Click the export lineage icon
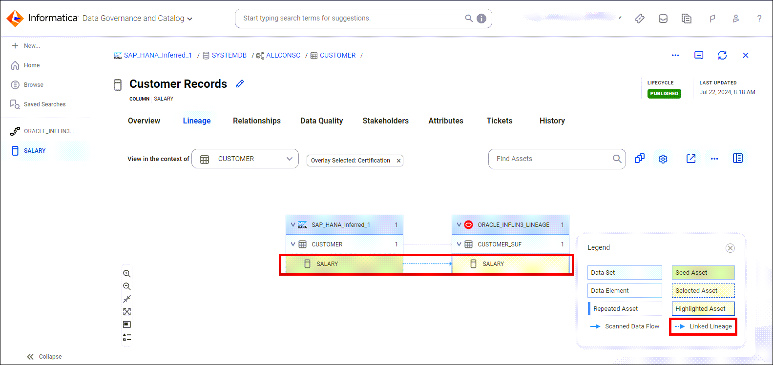 tap(691, 159)
